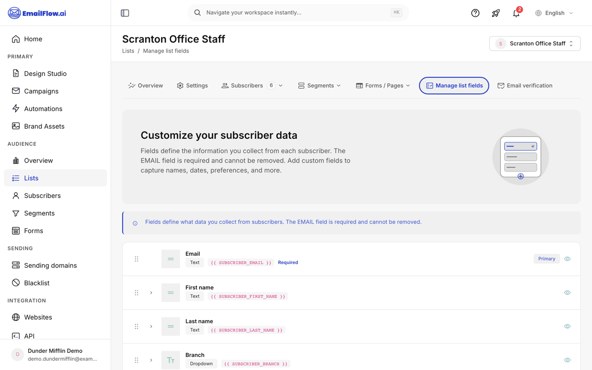Click the workspace search input field

(298, 12)
